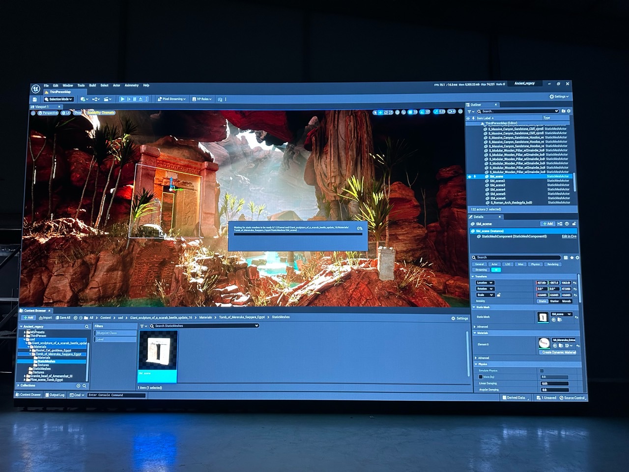Toggle scale snapping 0.25 icon
The height and width of the screenshot is (472, 629).
point(436,112)
